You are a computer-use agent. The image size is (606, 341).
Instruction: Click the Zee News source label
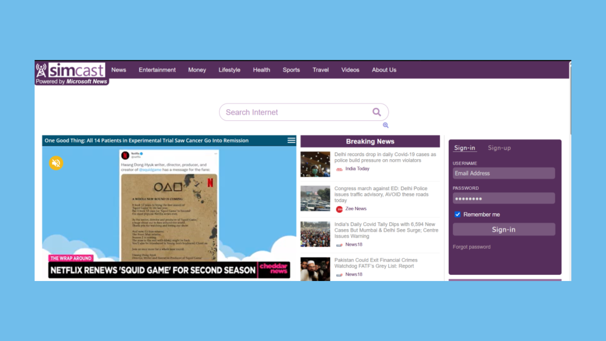click(x=356, y=209)
